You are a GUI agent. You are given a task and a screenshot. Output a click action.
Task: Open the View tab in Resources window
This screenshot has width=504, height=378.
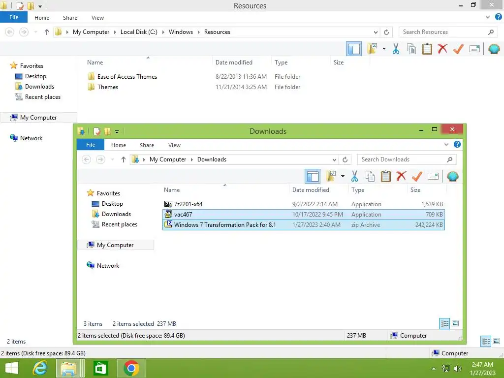tap(98, 18)
